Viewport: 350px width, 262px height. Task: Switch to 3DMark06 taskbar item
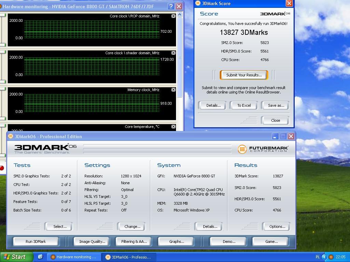click(129, 257)
